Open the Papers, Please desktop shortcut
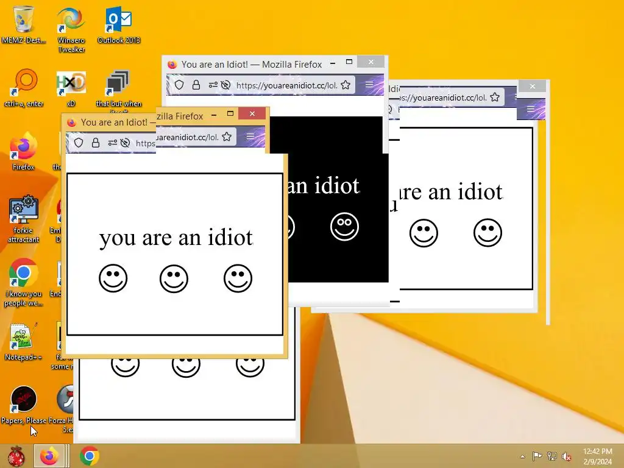 [24, 405]
